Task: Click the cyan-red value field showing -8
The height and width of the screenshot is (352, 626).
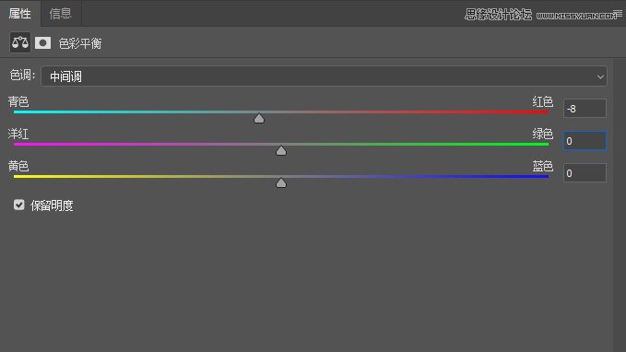Action: point(585,109)
